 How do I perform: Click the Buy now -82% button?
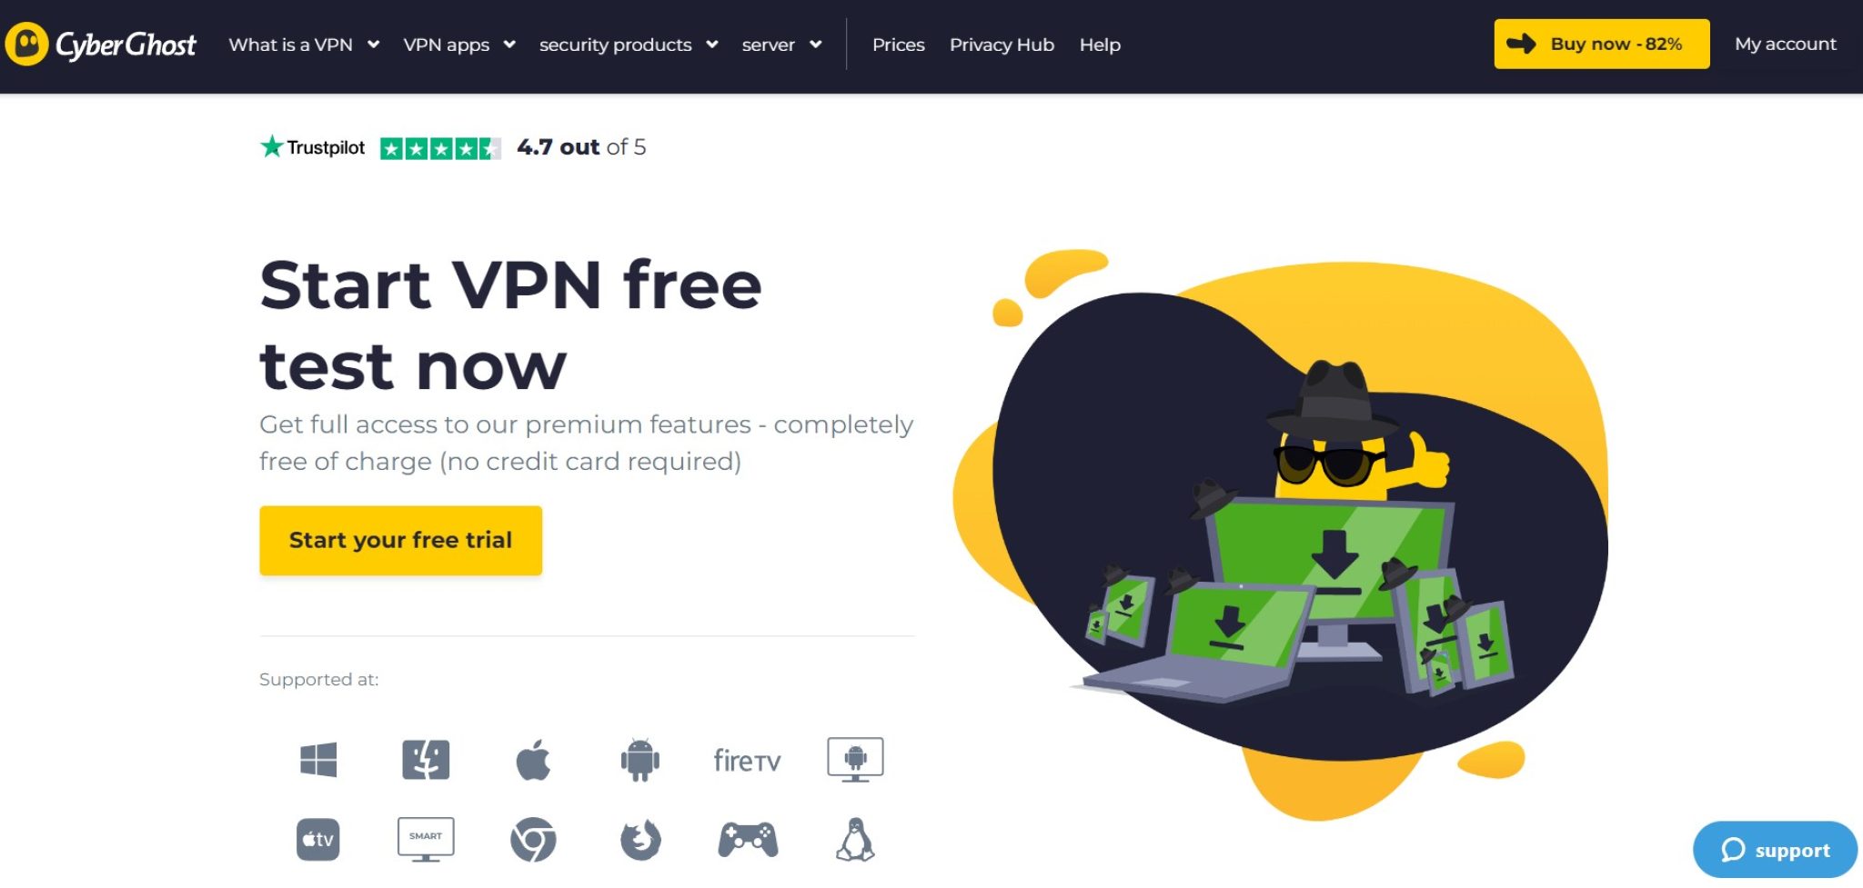(1602, 44)
